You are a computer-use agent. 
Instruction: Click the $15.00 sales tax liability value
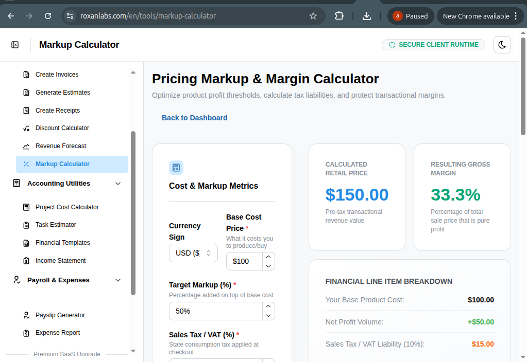click(483, 344)
